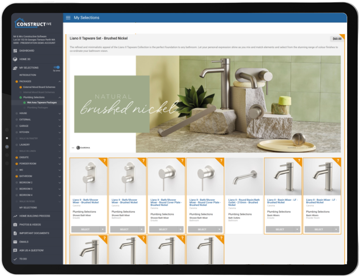This screenshot has width=361, height=278.
Task: Open Ask Us A Question chat icon
Action: point(15,250)
